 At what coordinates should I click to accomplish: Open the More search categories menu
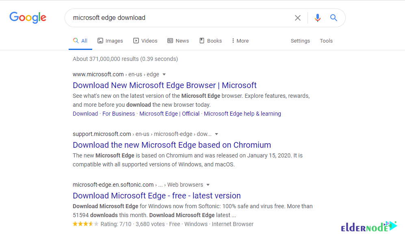tap(240, 41)
